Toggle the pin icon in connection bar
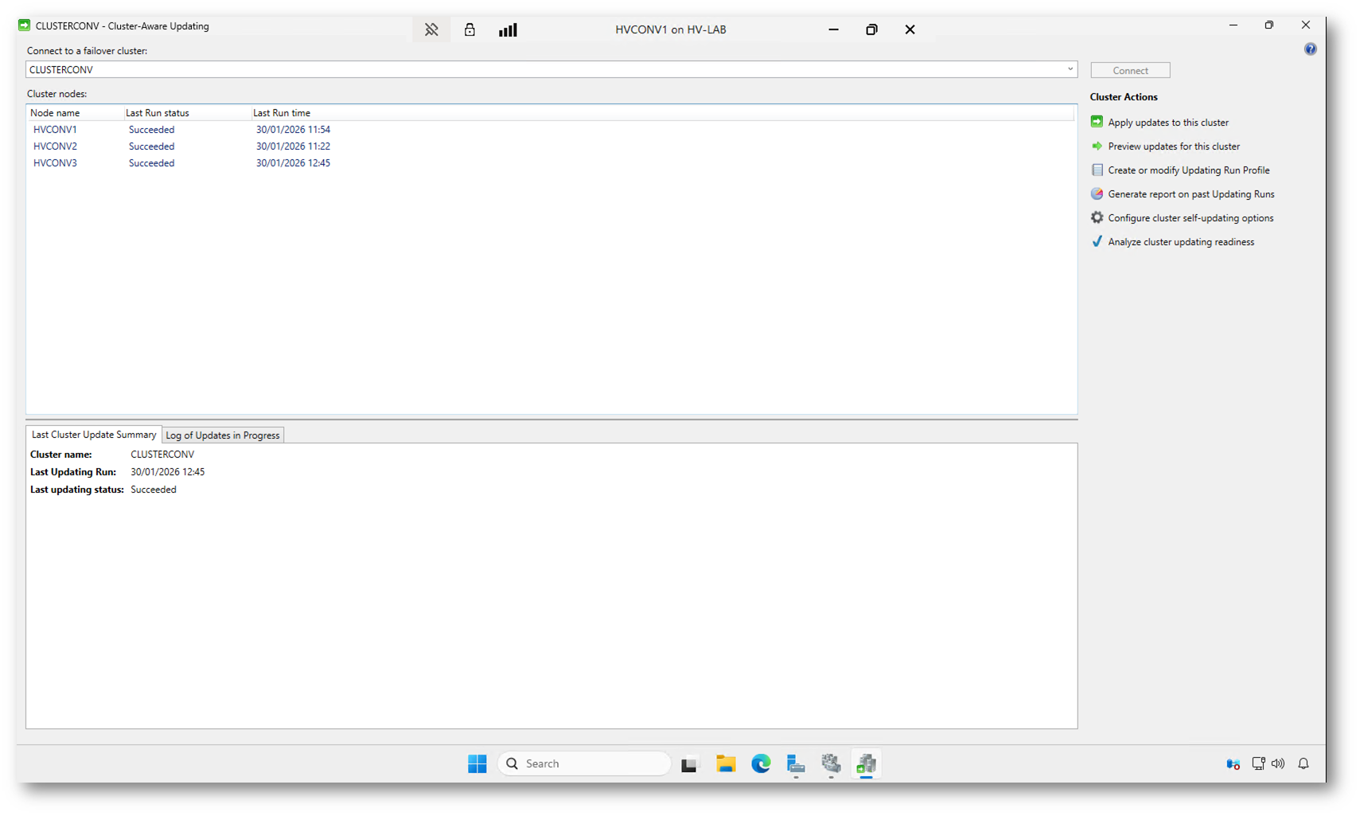This screenshot has width=1360, height=816. tap(431, 30)
